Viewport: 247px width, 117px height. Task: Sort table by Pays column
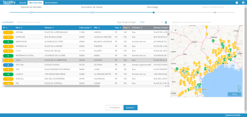click(118, 28)
